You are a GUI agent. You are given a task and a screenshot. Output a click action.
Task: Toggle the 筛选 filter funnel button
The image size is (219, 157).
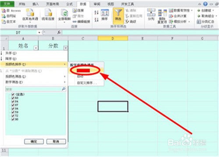pos(118,16)
